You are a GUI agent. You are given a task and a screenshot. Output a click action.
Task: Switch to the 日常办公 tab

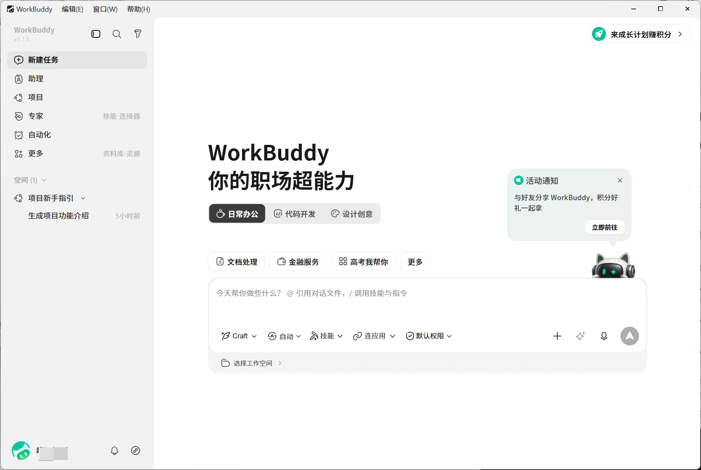click(237, 214)
